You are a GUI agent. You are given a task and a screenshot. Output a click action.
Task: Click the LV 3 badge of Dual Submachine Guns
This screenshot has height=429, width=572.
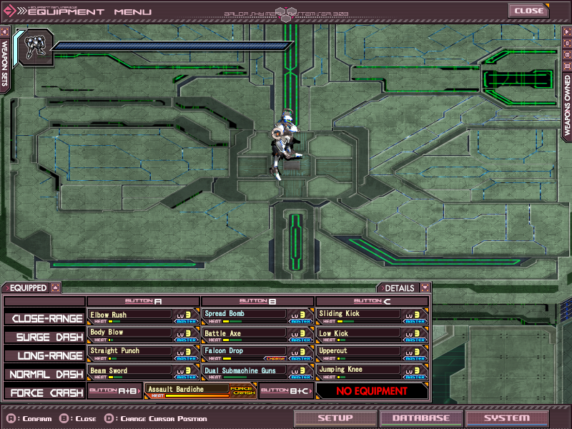(x=298, y=370)
